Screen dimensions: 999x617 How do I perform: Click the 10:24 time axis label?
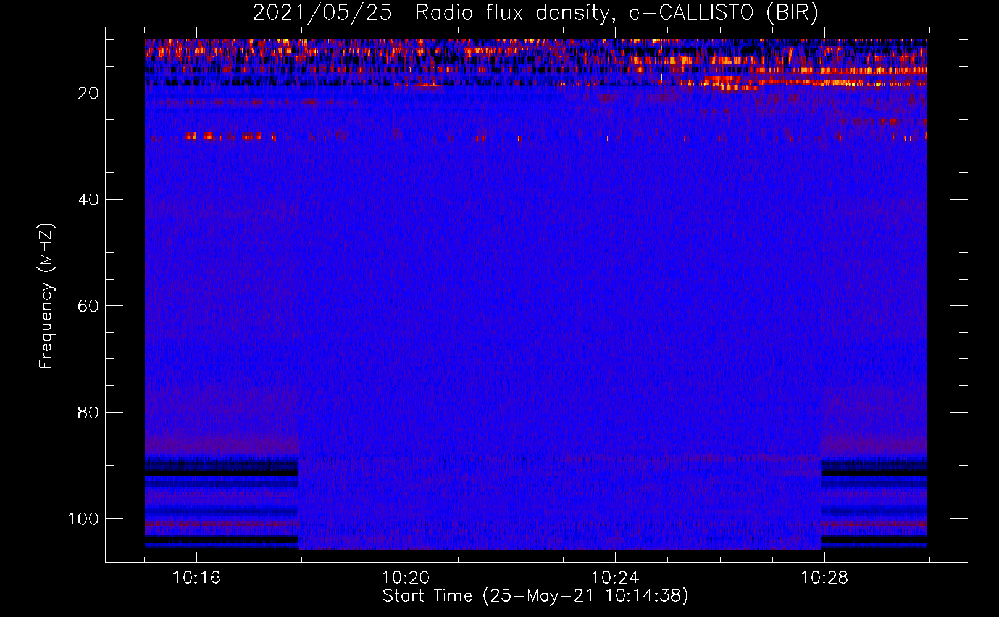click(615, 578)
